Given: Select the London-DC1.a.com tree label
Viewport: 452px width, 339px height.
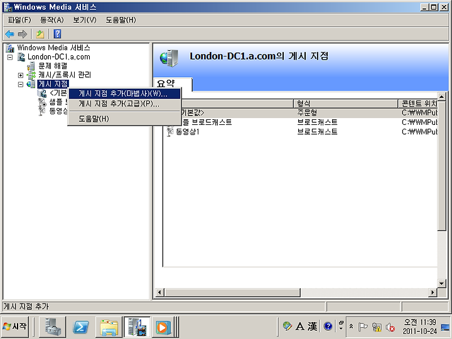Looking at the screenshot, I should 59,57.
